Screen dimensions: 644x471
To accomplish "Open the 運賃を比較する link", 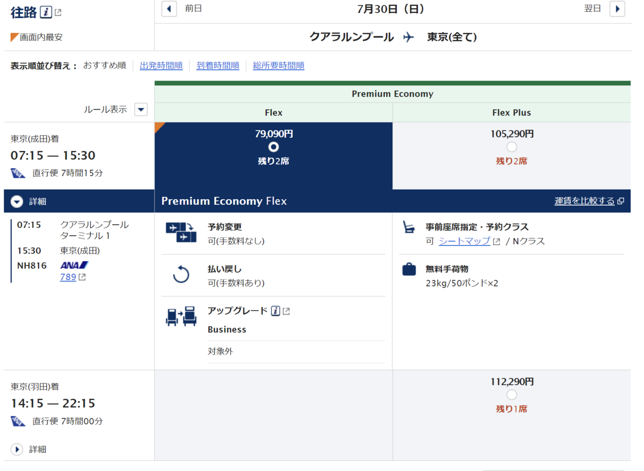I will tap(584, 201).
